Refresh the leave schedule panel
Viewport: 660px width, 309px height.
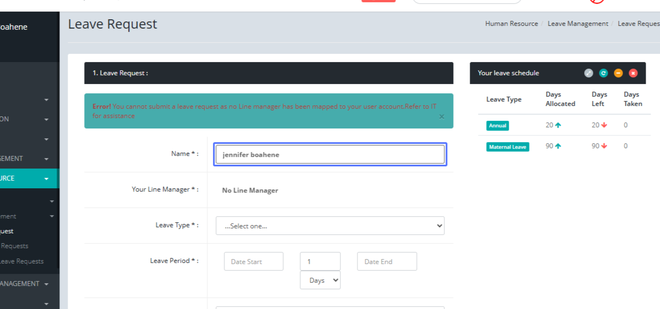(x=603, y=73)
